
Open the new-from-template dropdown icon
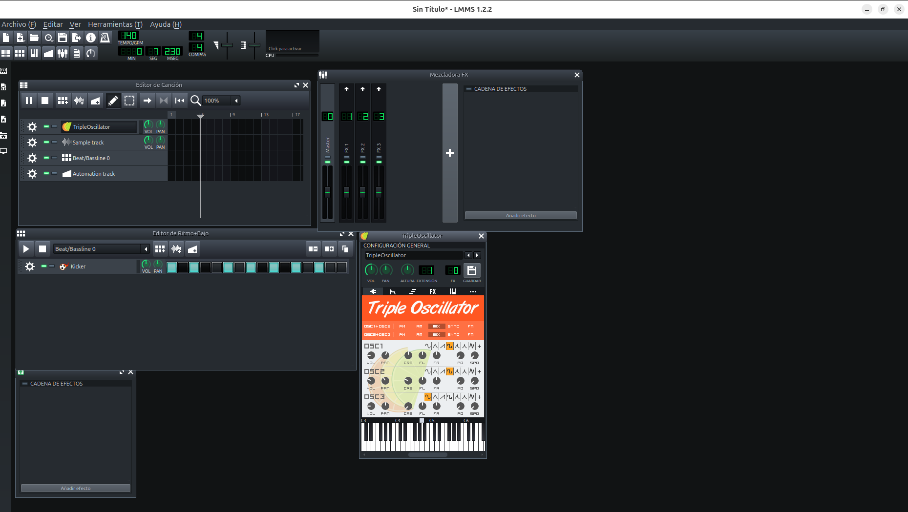[20, 38]
